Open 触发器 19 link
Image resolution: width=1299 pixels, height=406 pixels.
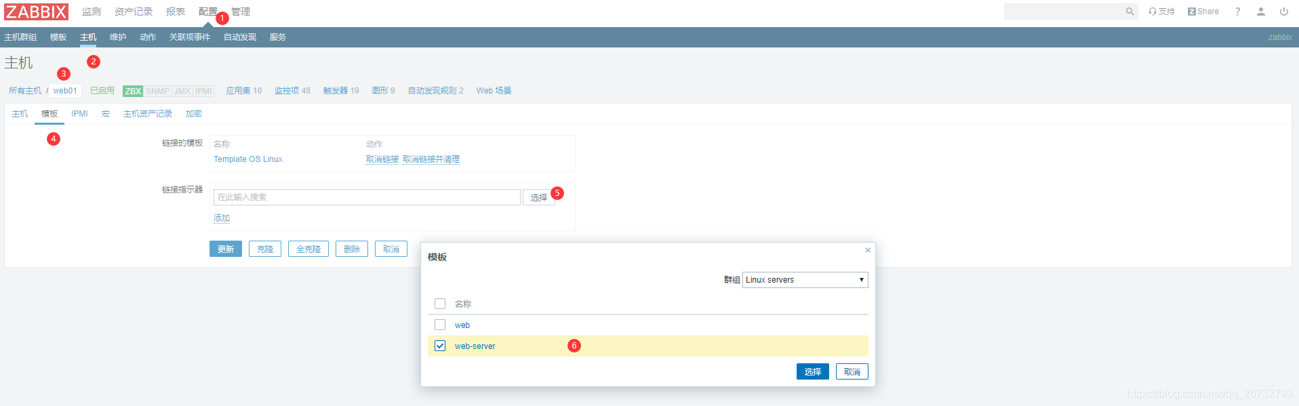click(341, 91)
